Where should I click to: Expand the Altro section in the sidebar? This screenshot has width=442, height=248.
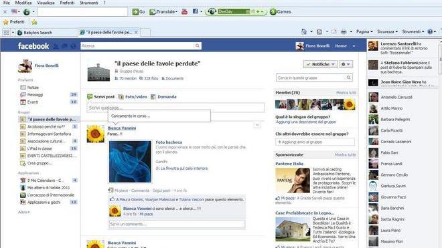[x=23, y=213]
